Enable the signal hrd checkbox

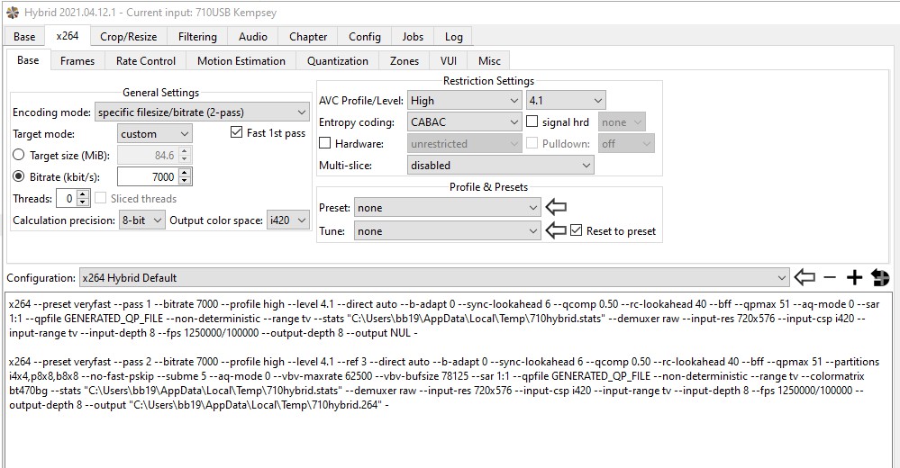pos(532,121)
